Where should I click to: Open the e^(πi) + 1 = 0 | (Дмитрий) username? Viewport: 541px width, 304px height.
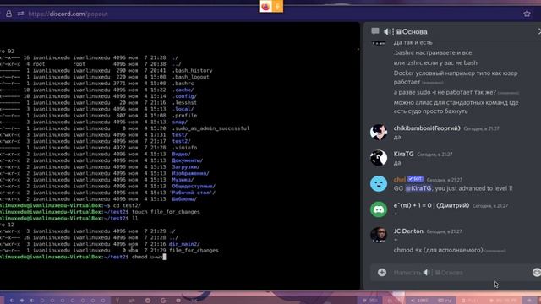431,205
